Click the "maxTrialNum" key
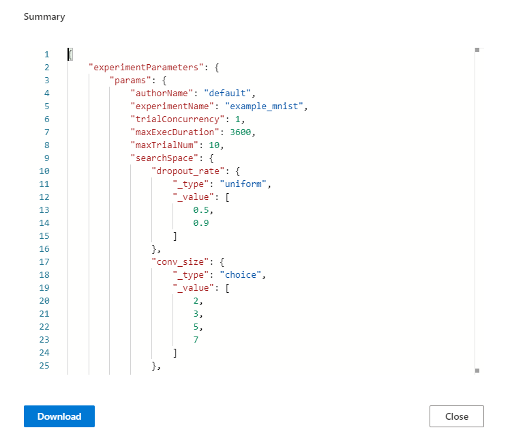Viewport: 510px width, 445px height. coord(165,145)
